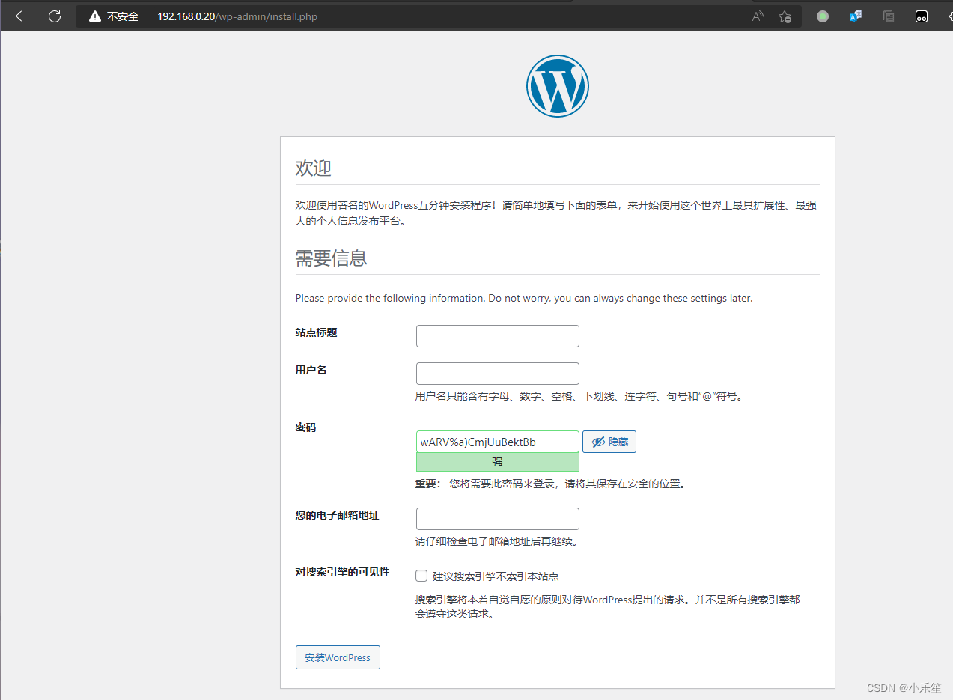This screenshot has width=953, height=700.
Task: Check the 建议搜索引擎不索引本站点 checkbox
Action: tap(421, 576)
